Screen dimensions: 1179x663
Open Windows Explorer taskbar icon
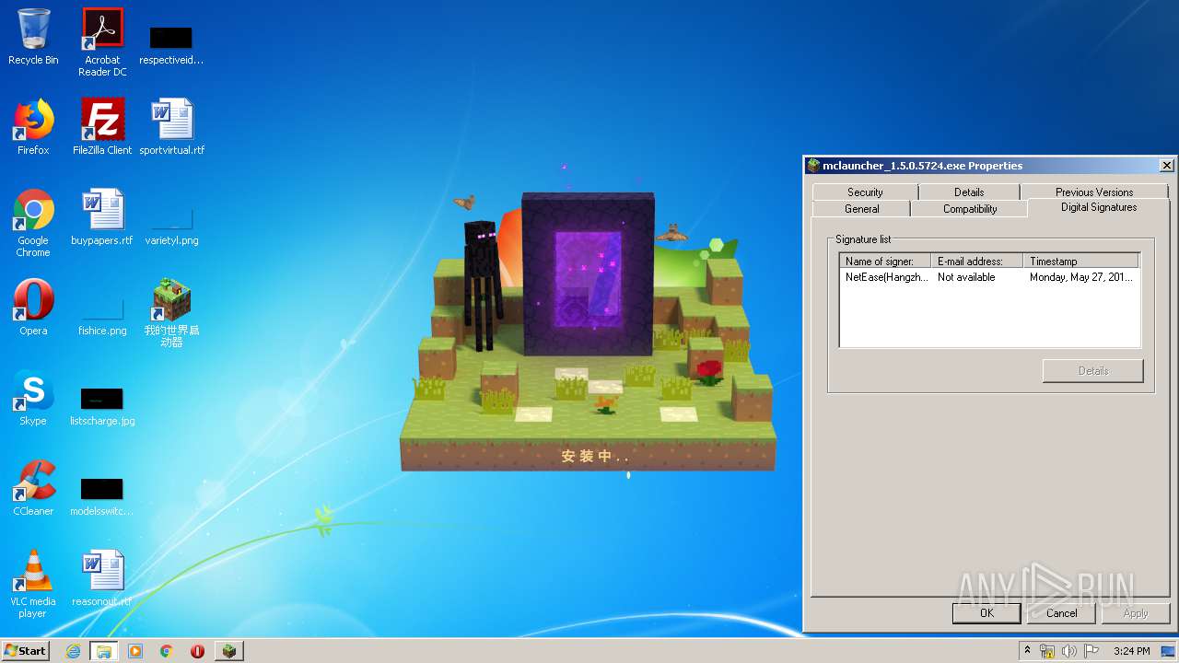click(x=104, y=651)
